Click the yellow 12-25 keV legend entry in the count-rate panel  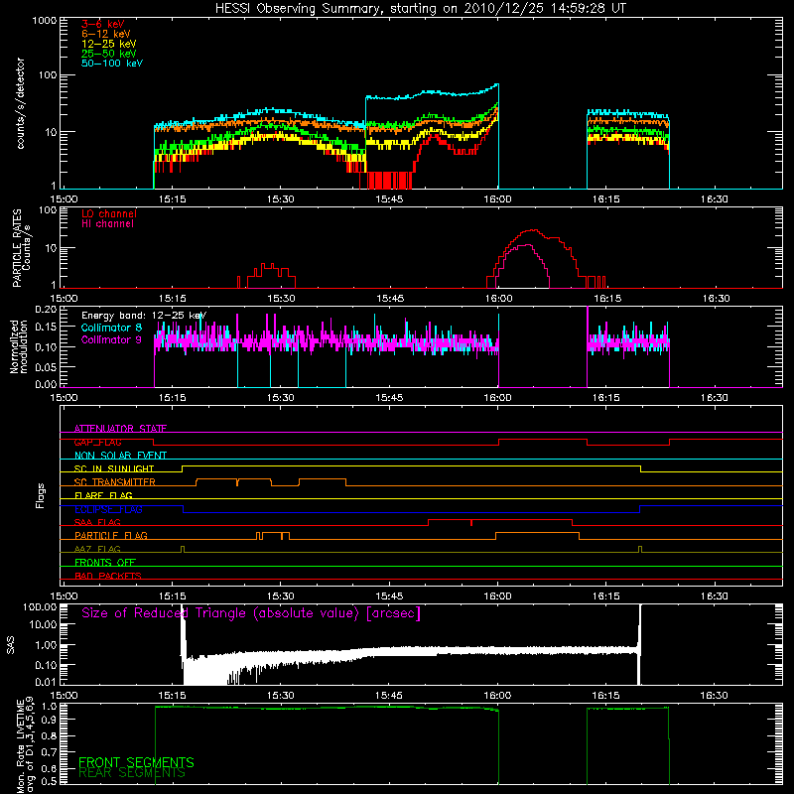pos(109,44)
